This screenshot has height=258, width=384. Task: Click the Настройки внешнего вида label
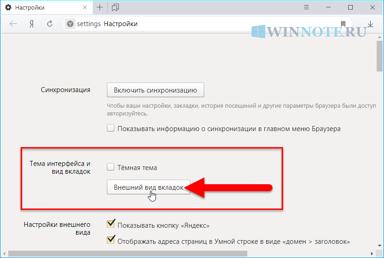coord(57,228)
